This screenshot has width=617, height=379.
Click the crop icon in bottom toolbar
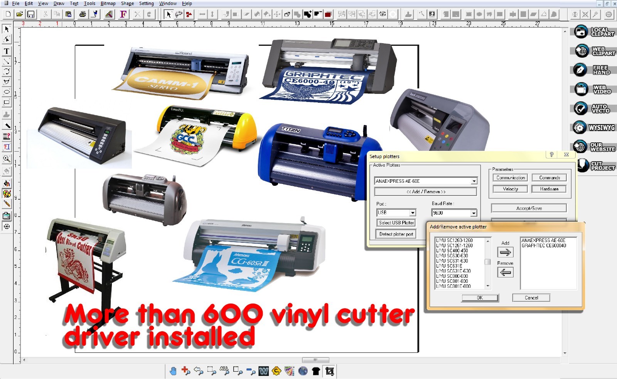(329, 371)
